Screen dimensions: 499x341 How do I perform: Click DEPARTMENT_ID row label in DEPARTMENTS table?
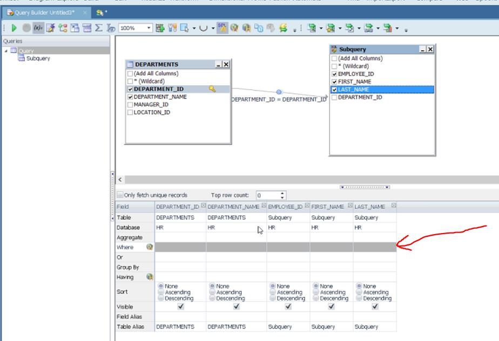point(158,88)
